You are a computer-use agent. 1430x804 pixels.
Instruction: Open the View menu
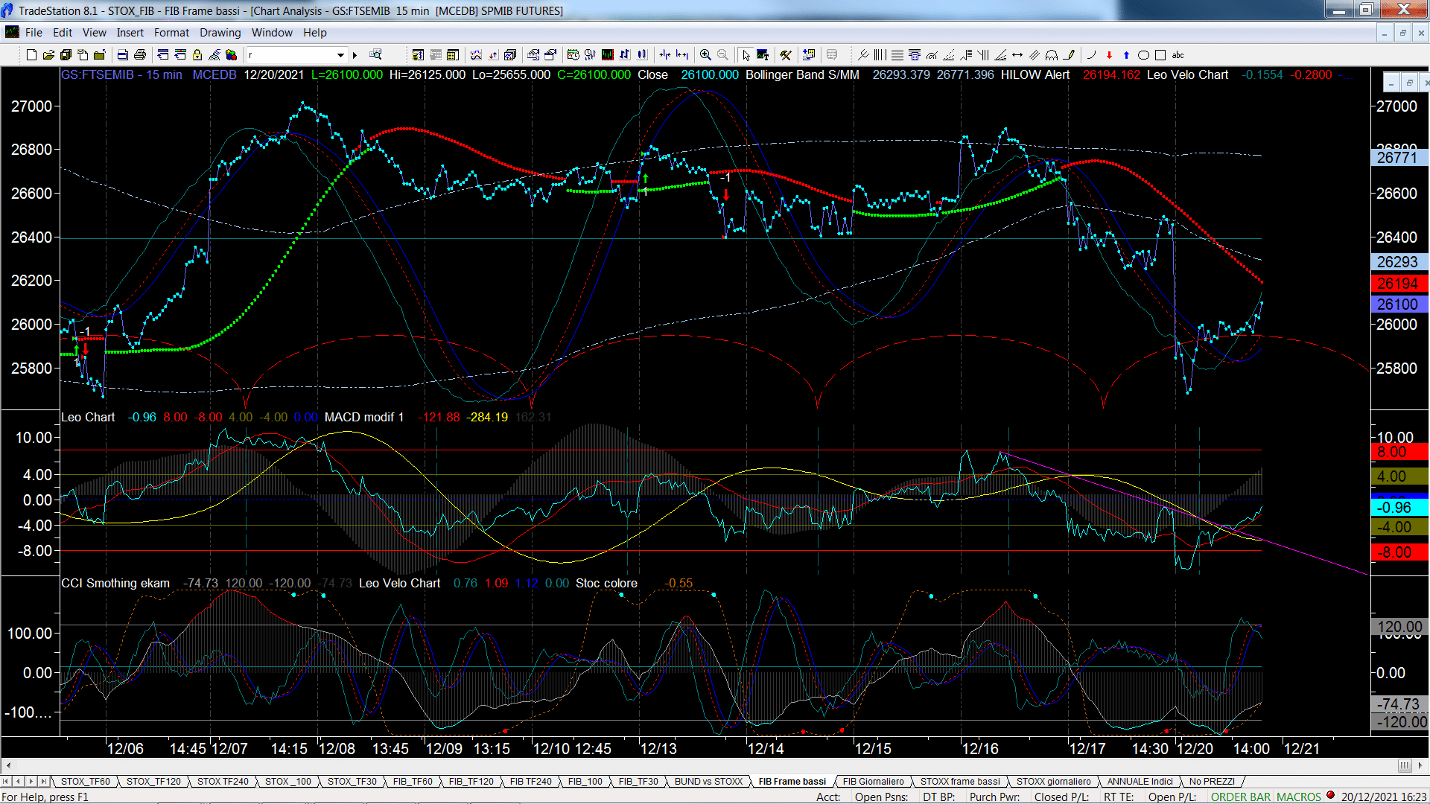[94, 33]
